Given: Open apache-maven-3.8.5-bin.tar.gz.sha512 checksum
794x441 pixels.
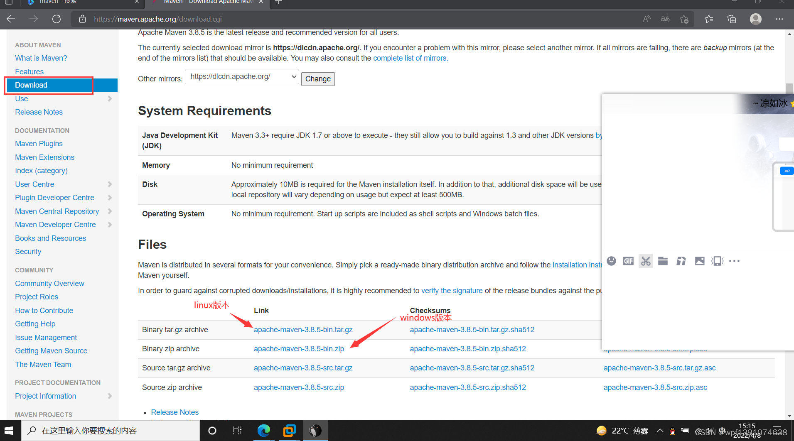Looking at the screenshot, I should [x=472, y=330].
